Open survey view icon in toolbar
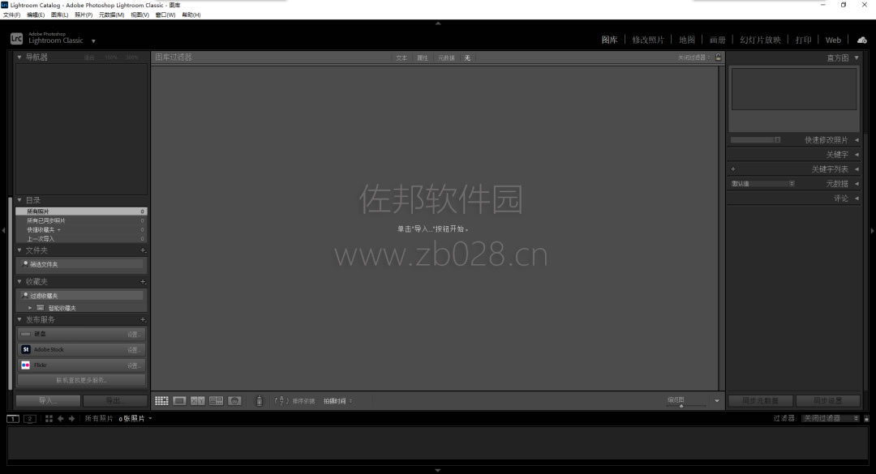 click(x=217, y=401)
